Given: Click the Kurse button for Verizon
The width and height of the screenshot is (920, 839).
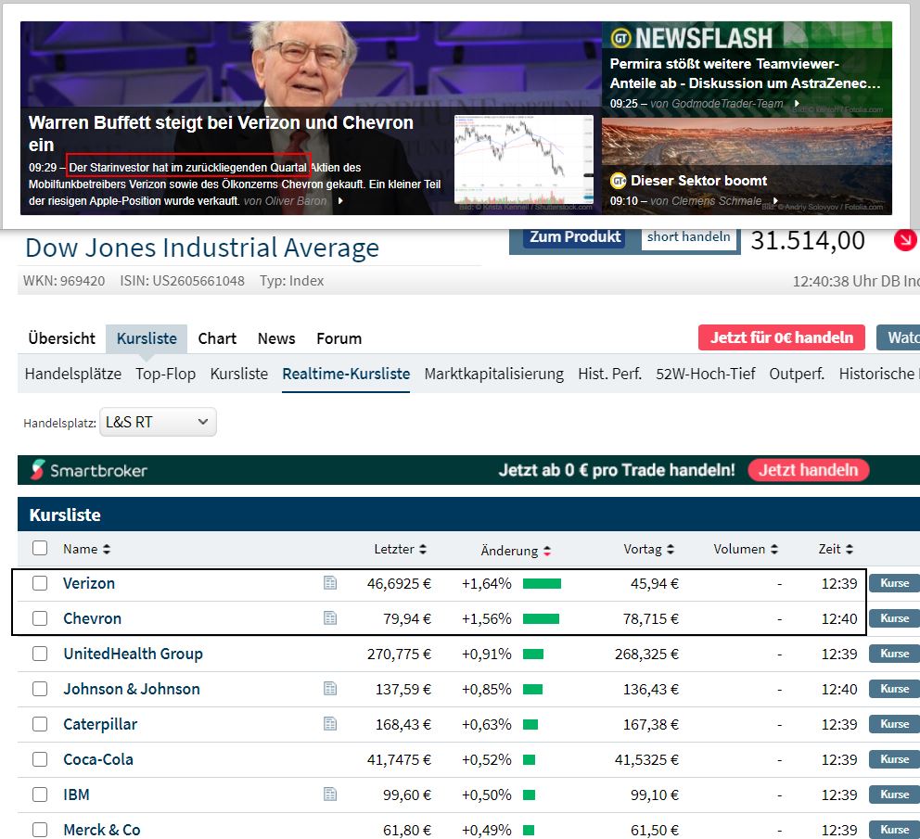Looking at the screenshot, I should tap(894, 583).
